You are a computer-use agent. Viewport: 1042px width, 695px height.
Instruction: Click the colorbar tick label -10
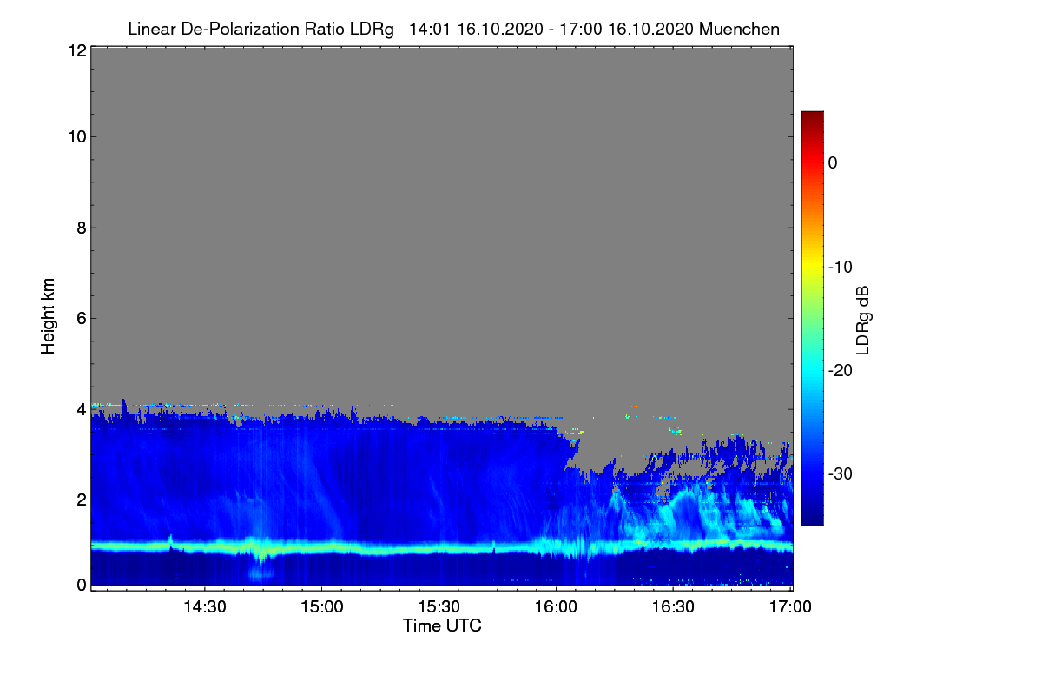[841, 267]
